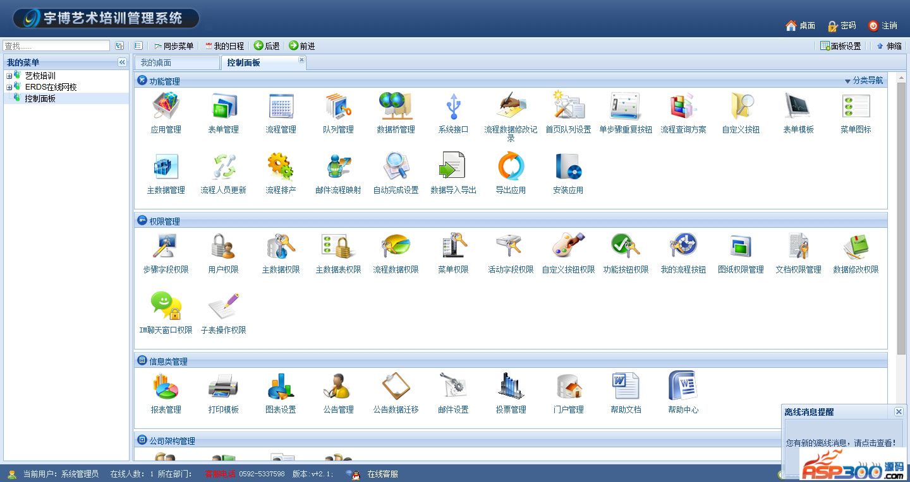Open the 图纸权限管理 icon
Image resolution: width=910 pixels, height=482 pixels.
[741, 246]
